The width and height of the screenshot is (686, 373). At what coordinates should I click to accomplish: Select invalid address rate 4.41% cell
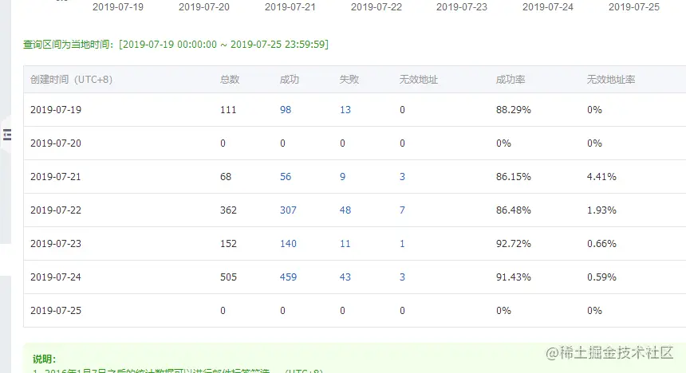coord(602,177)
